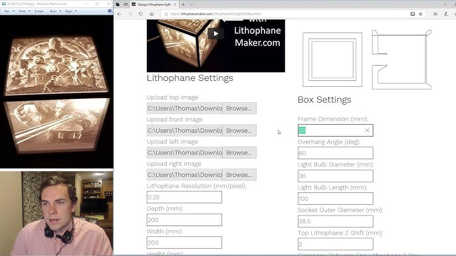This screenshot has width=456, height=256.
Task: Click the Light Bulb Length field
Action: click(x=335, y=198)
